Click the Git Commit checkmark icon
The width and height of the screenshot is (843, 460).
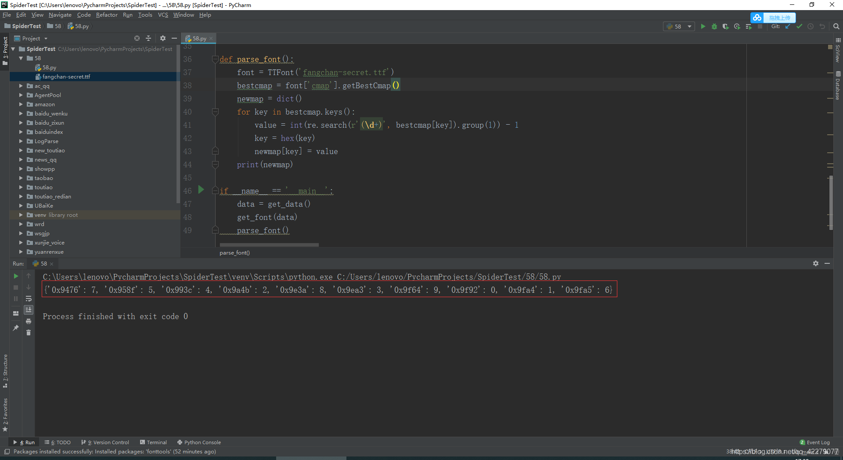799,26
